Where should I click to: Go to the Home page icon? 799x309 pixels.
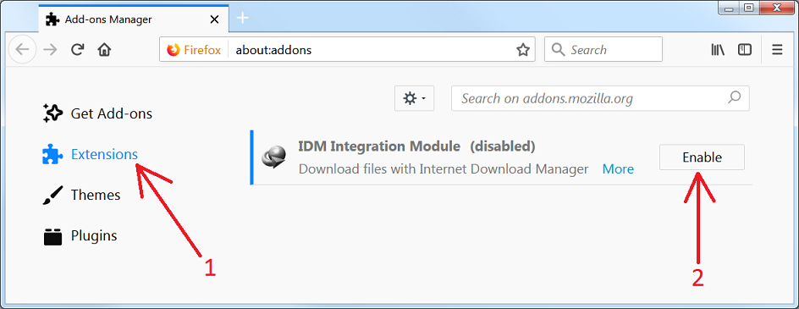[x=104, y=49]
